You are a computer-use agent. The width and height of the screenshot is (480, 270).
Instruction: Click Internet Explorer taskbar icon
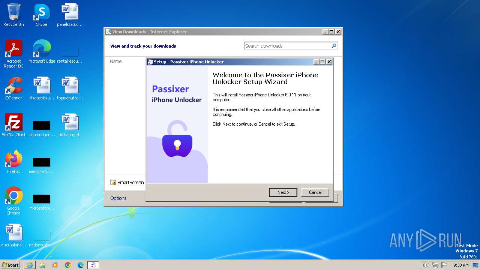point(30,265)
